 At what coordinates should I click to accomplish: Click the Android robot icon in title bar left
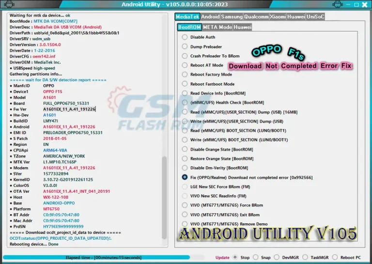pyautogui.click(x=8, y=5)
